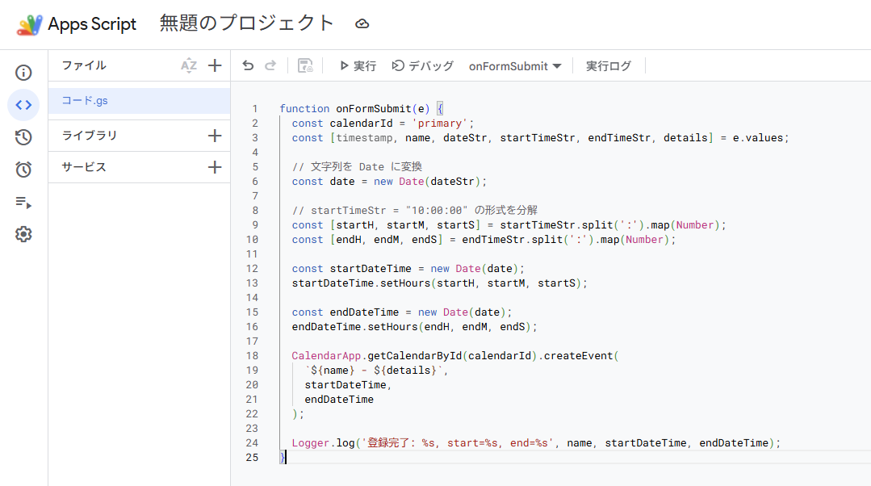Screen dimensions: 871x486
Task: Open project history clock icon
Action: tap(23, 137)
